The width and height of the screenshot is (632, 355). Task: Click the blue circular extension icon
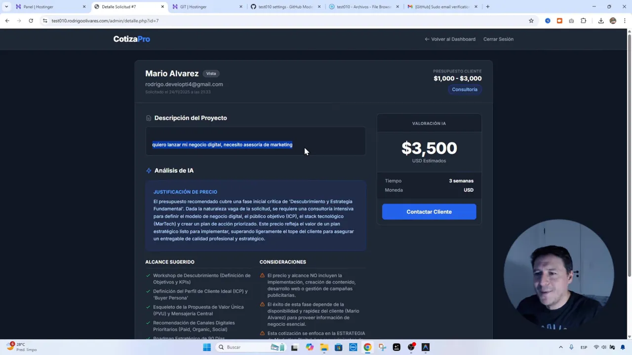(548, 21)
